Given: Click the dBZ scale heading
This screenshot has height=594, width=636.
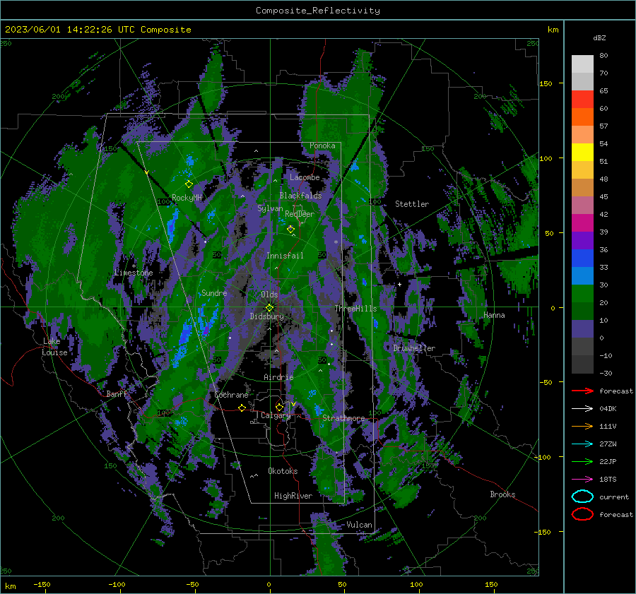Looking at the screenshot, I should (x=599, y=37).
